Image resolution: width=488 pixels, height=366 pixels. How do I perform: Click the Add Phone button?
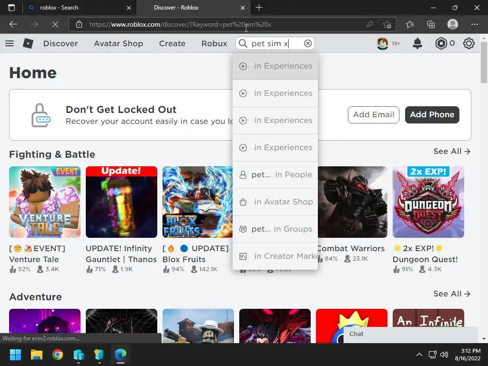click(432, 114)
